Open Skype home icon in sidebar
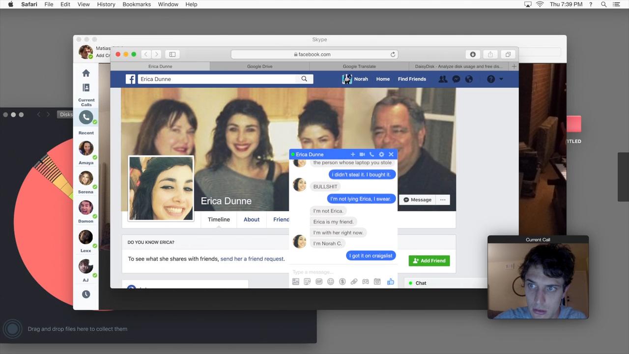 [86, 73]
